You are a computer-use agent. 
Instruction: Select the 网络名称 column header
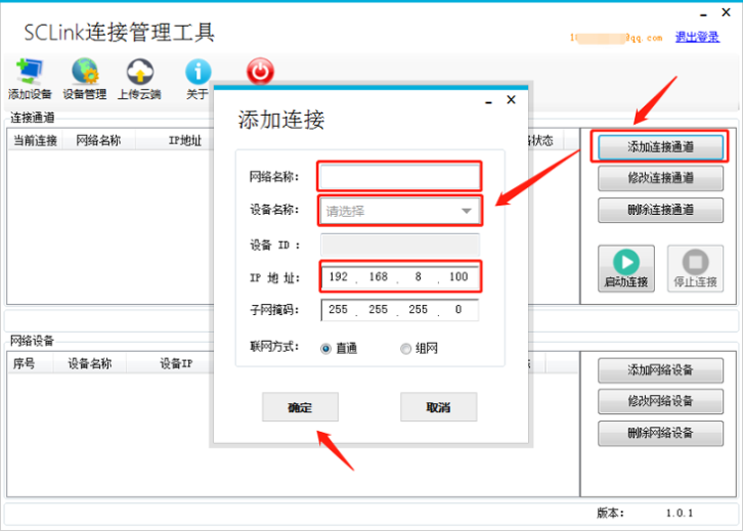pyautogui.click(x=98, y=141)
